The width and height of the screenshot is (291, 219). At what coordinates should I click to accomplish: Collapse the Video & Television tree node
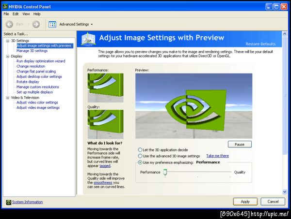coord(8,98)
